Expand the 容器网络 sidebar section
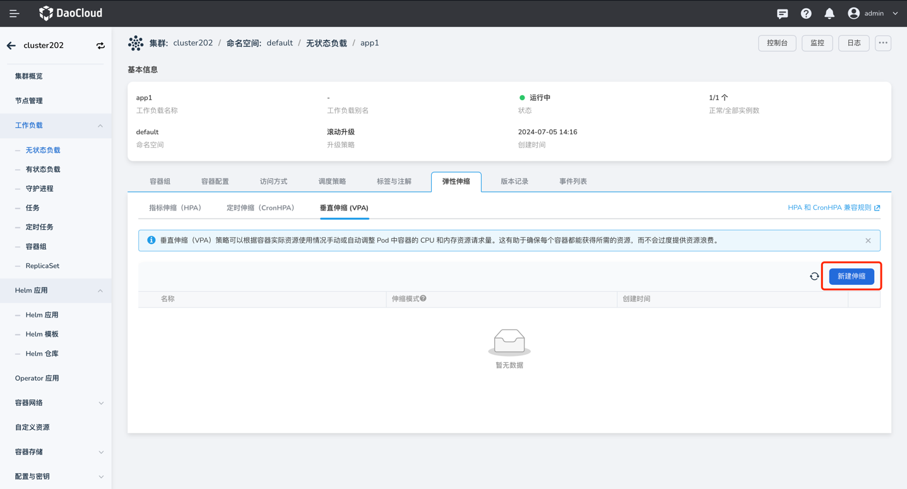 tap(100, 403)
